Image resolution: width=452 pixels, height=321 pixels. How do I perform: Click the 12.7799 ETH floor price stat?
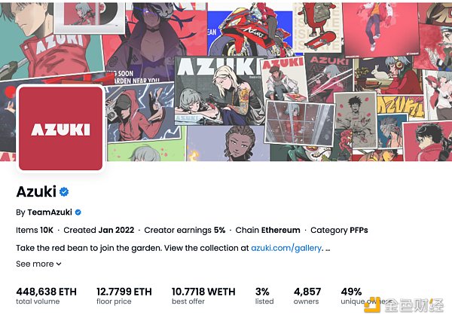pos(124,296)
